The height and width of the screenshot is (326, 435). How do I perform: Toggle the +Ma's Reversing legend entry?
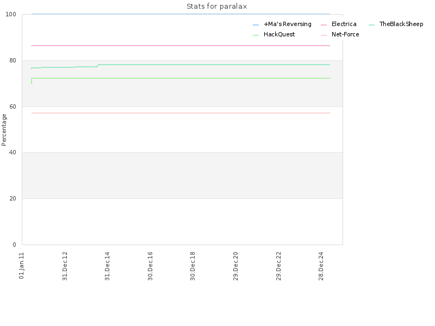pos(282,24)
